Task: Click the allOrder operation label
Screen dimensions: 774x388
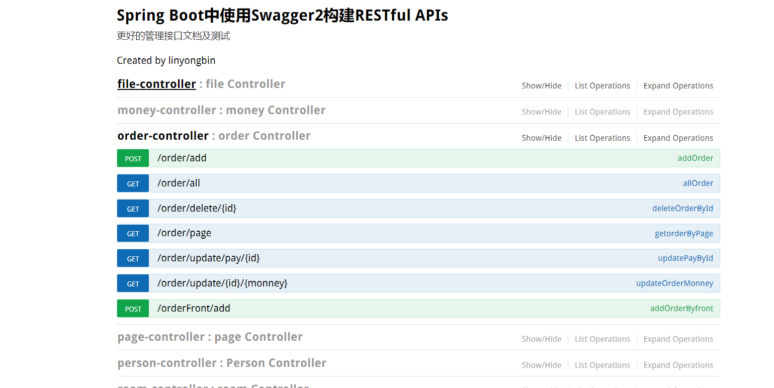Action: pyautogui.click(x=698, y=183)
